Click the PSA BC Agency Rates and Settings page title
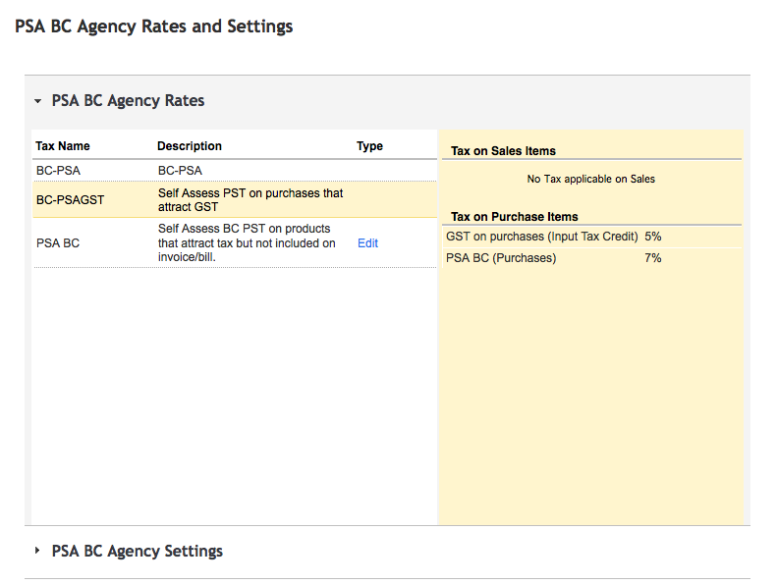 (154, 27)
